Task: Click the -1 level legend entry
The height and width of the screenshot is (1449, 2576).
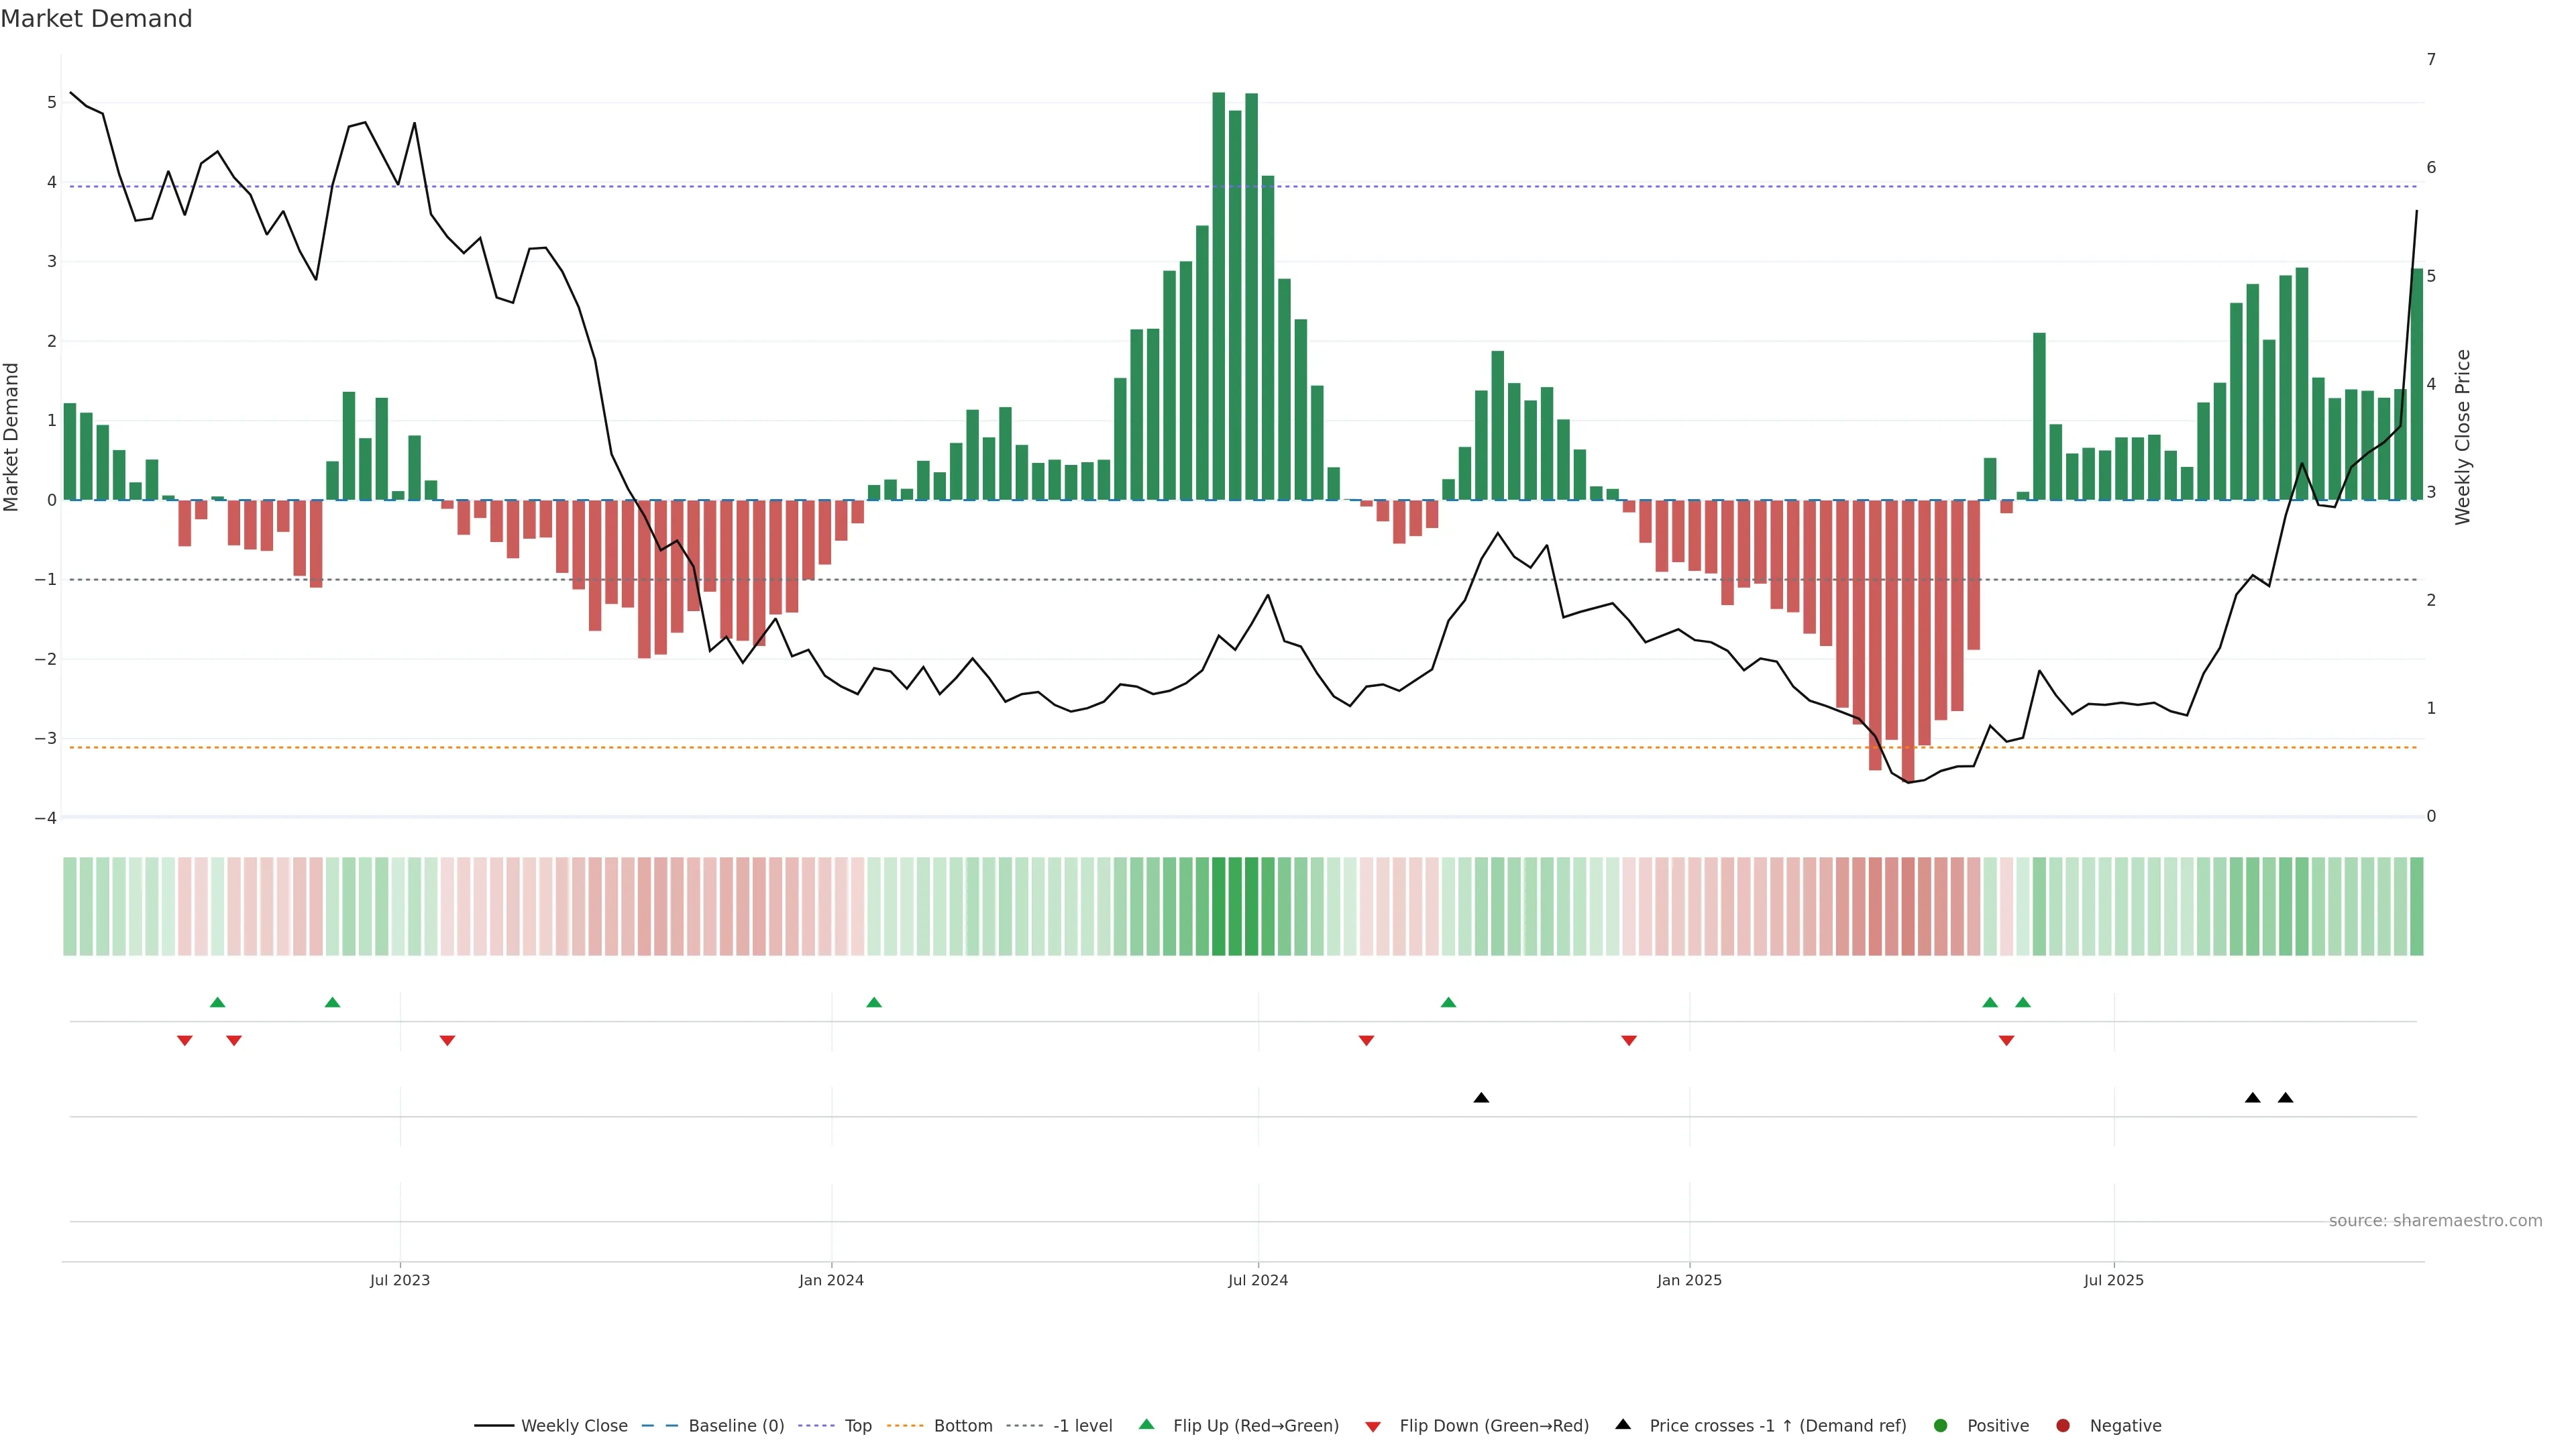Action: pyautogui.click(x=1082, y=1426)
